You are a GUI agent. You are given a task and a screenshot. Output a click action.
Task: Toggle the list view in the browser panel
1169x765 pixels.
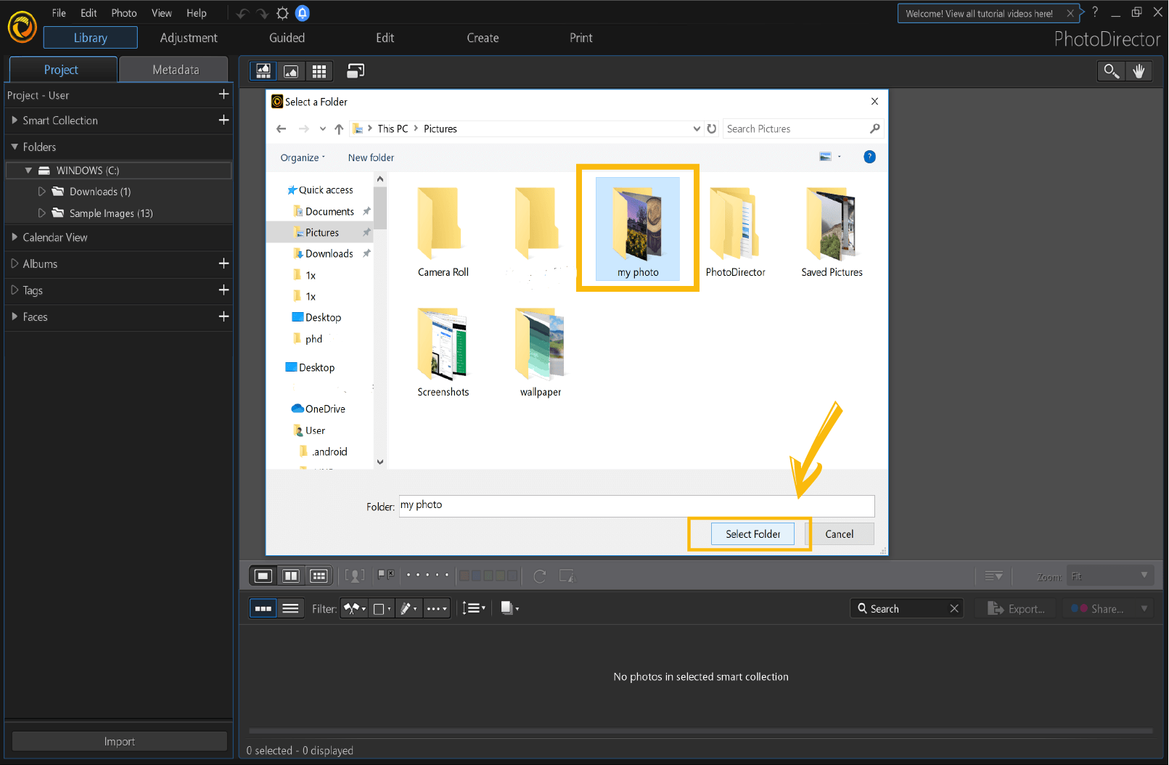(x=291, y=608)
